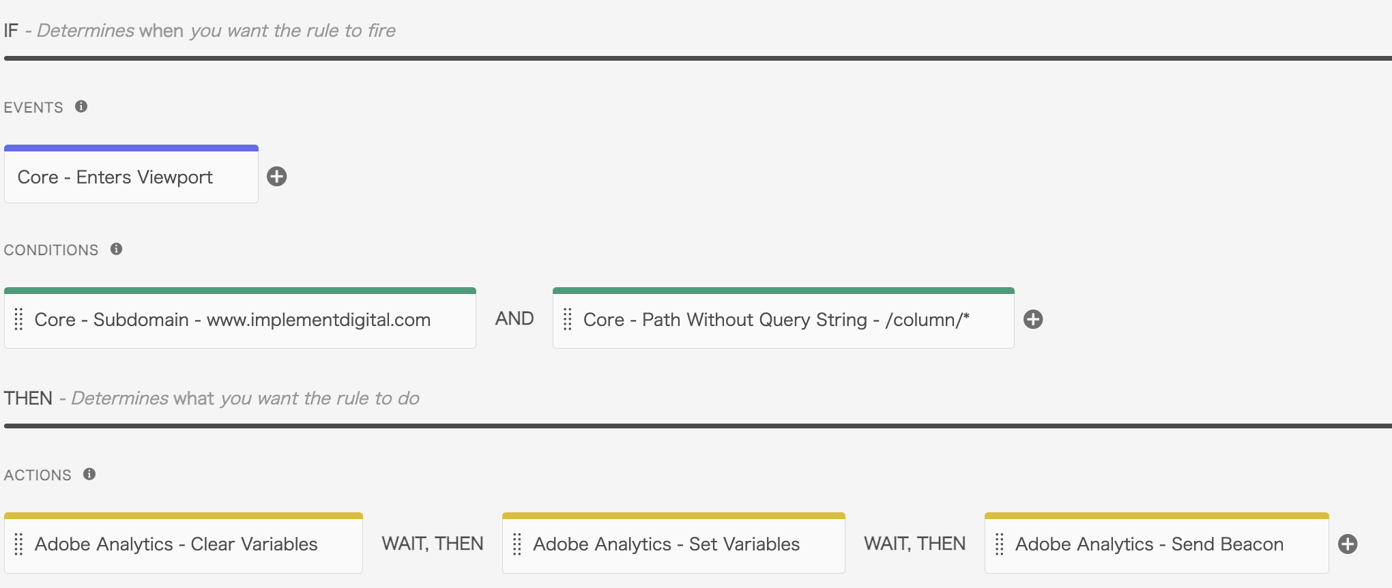Show info tooltip next to ACTIONS
Screen dimensions: 1392x588
pos(89,474)
